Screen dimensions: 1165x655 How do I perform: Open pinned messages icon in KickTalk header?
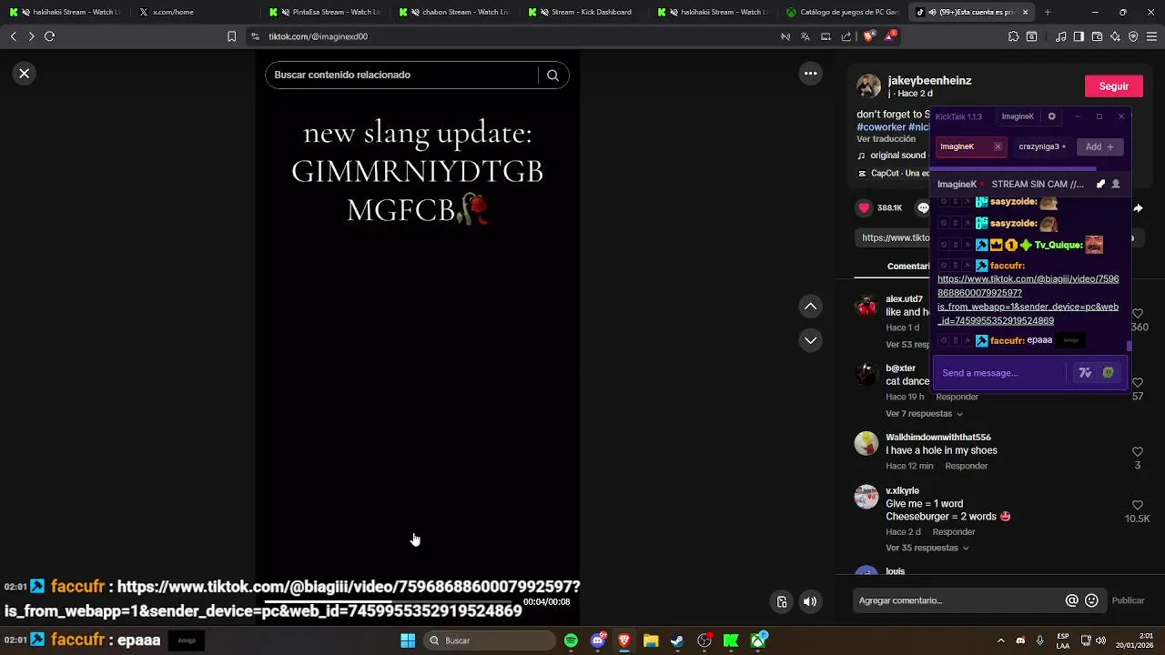(1100, 184)
